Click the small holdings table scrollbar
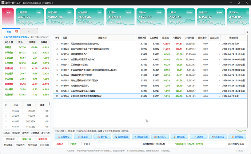 pyautogui.click(x=49, y=104)
